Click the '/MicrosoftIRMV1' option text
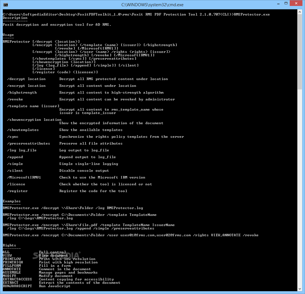The width and height of the screenshot is (305, 294). coord(24,177)
